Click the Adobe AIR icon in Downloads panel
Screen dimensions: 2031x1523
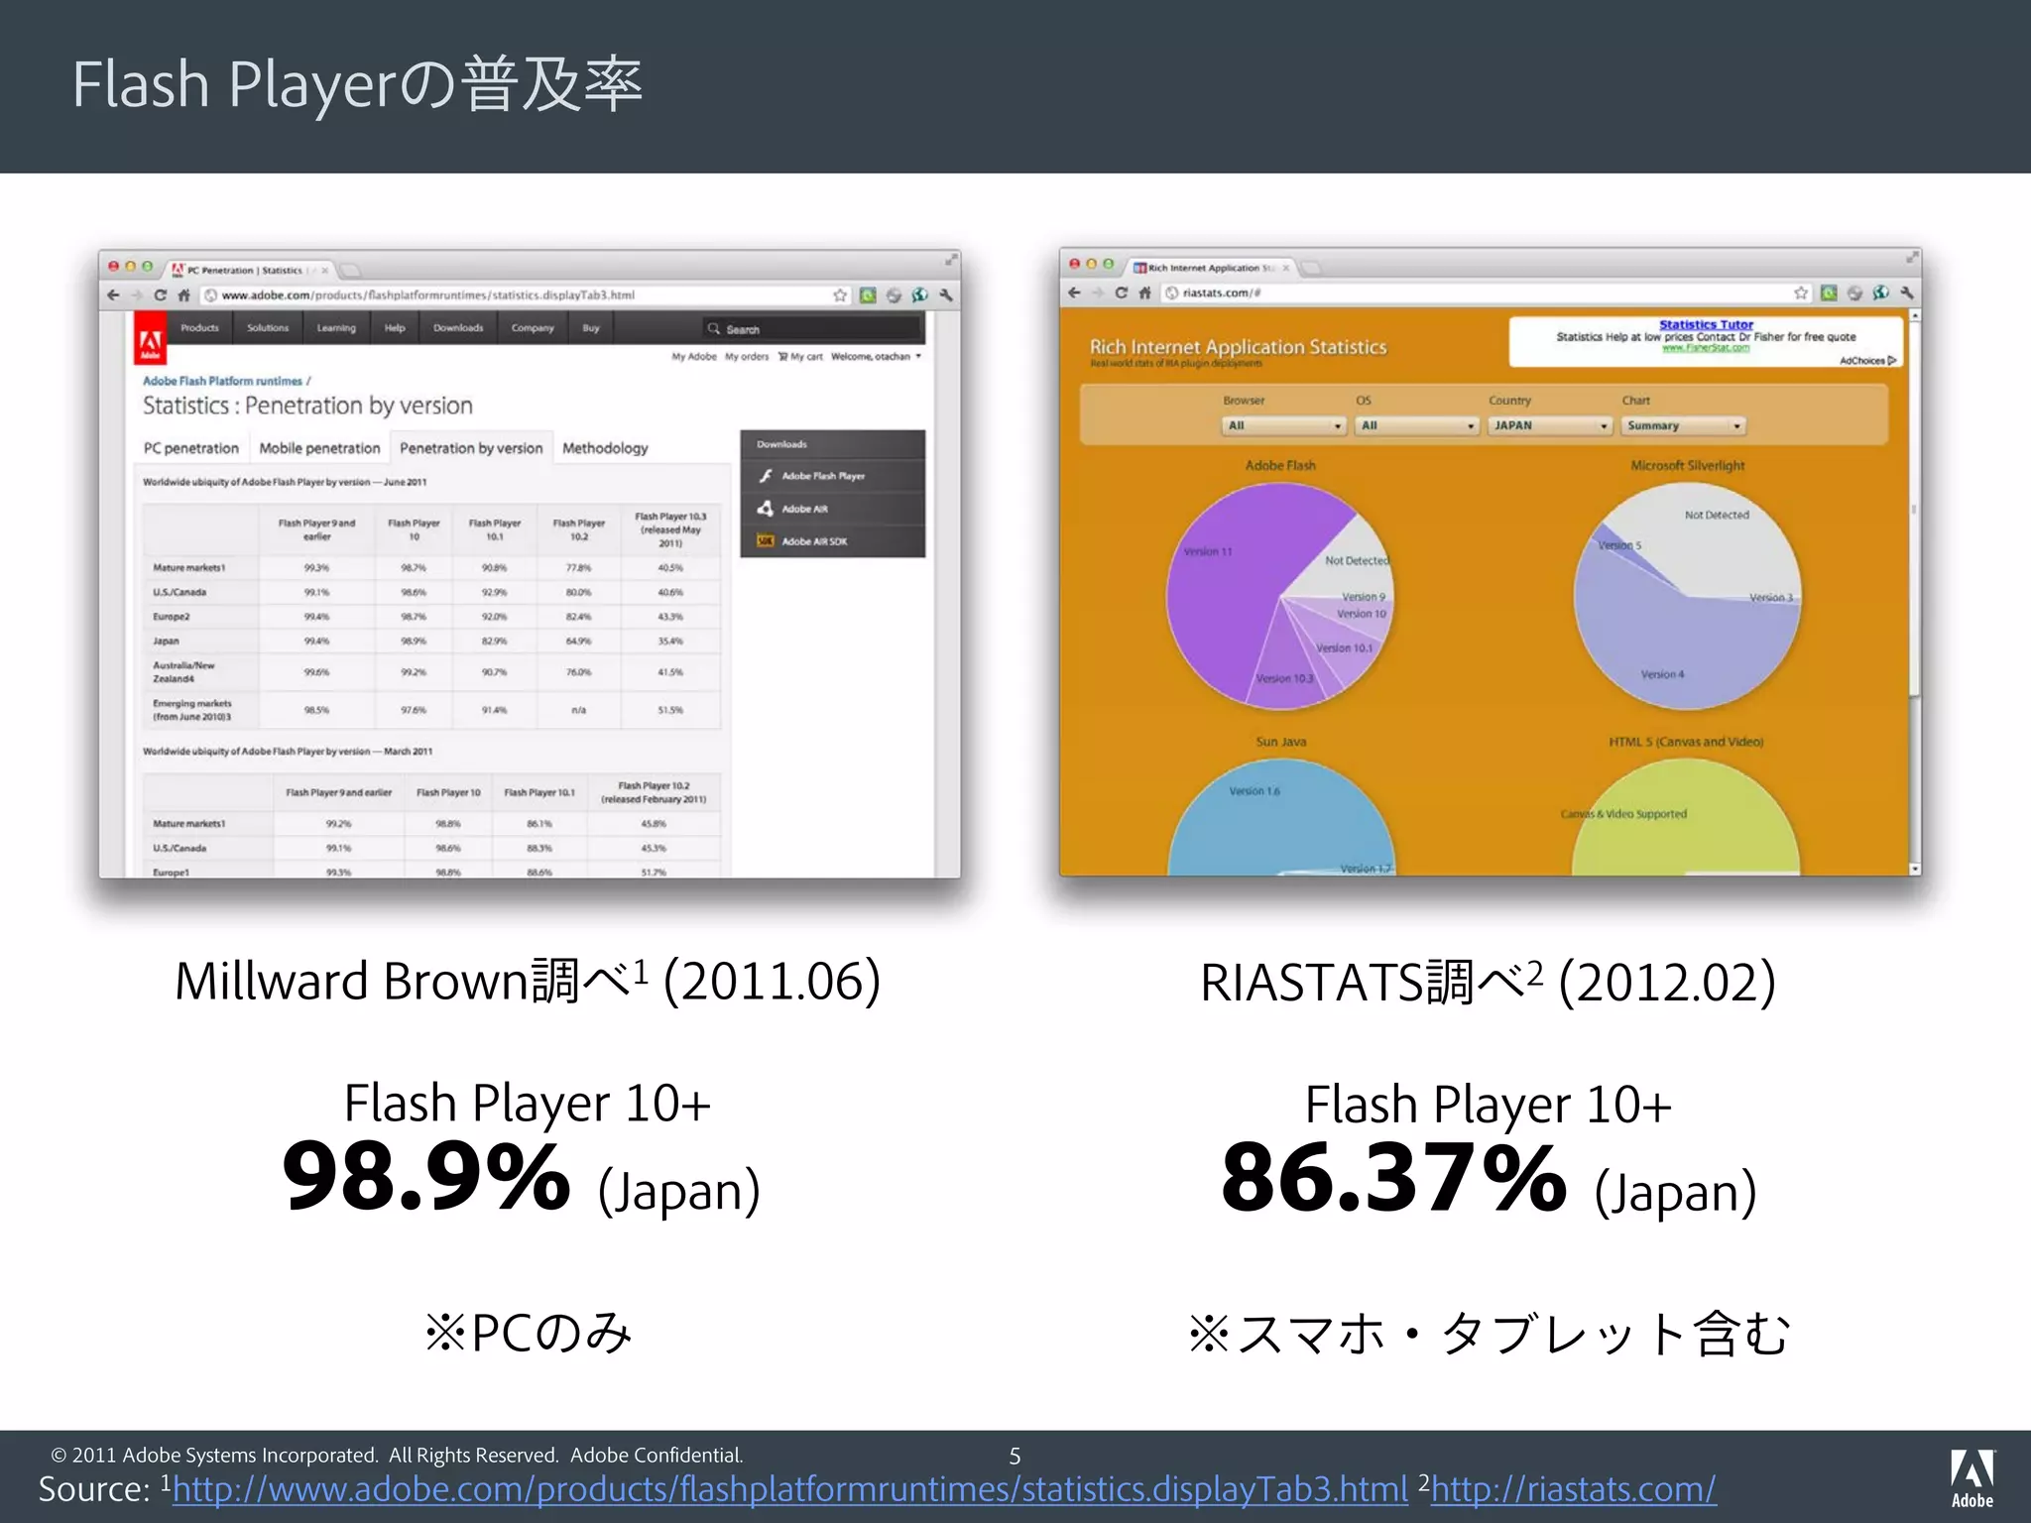pos(766,509)
